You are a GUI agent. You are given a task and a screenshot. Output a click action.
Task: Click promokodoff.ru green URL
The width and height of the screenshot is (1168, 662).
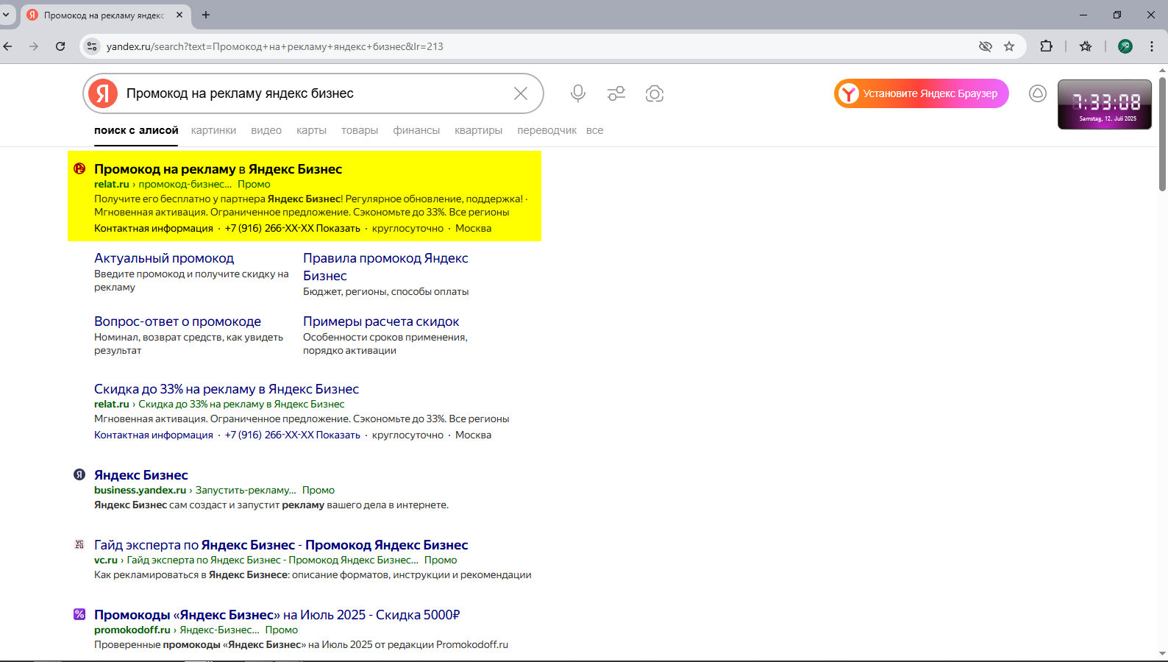[132, 630]
